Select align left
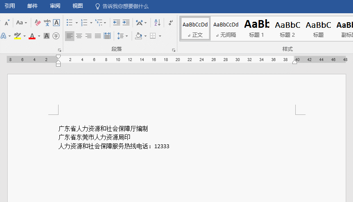 coord(70,36)
